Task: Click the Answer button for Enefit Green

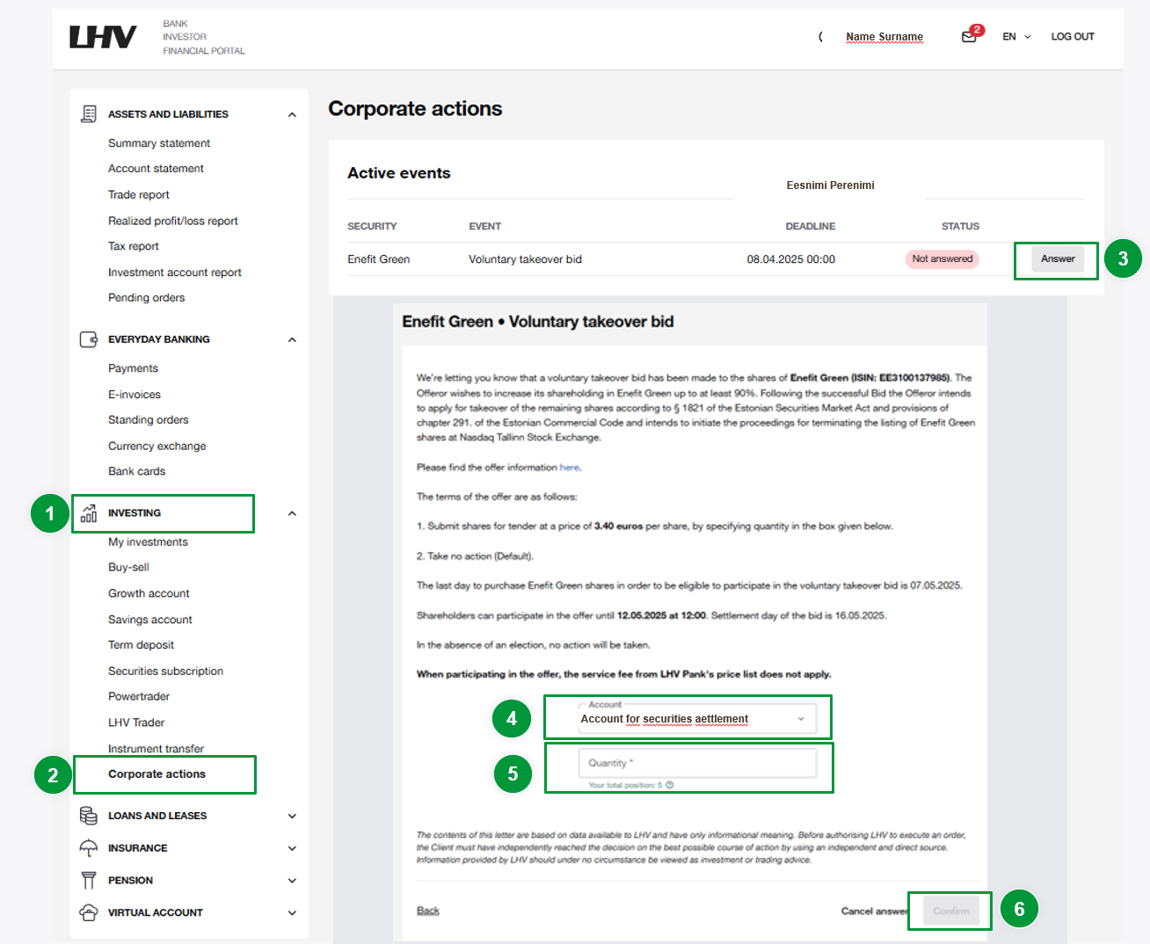Action: pos(1058,259)
